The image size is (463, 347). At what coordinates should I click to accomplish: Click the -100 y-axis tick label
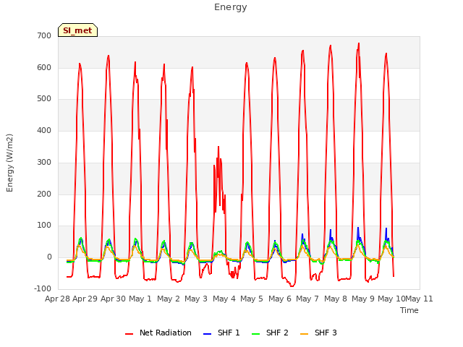pos(43,288)
